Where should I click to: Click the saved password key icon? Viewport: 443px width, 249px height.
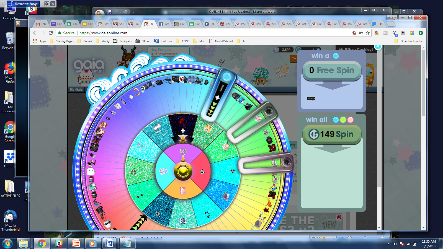[360, 33]
